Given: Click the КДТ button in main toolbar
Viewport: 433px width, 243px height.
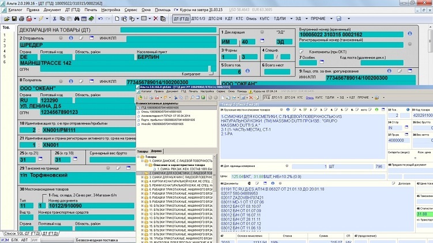Looking at the screenshot, I should click(229, 19).
